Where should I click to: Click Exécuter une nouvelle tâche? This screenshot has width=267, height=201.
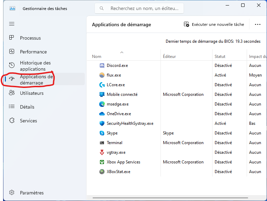[x=214, y=24]
